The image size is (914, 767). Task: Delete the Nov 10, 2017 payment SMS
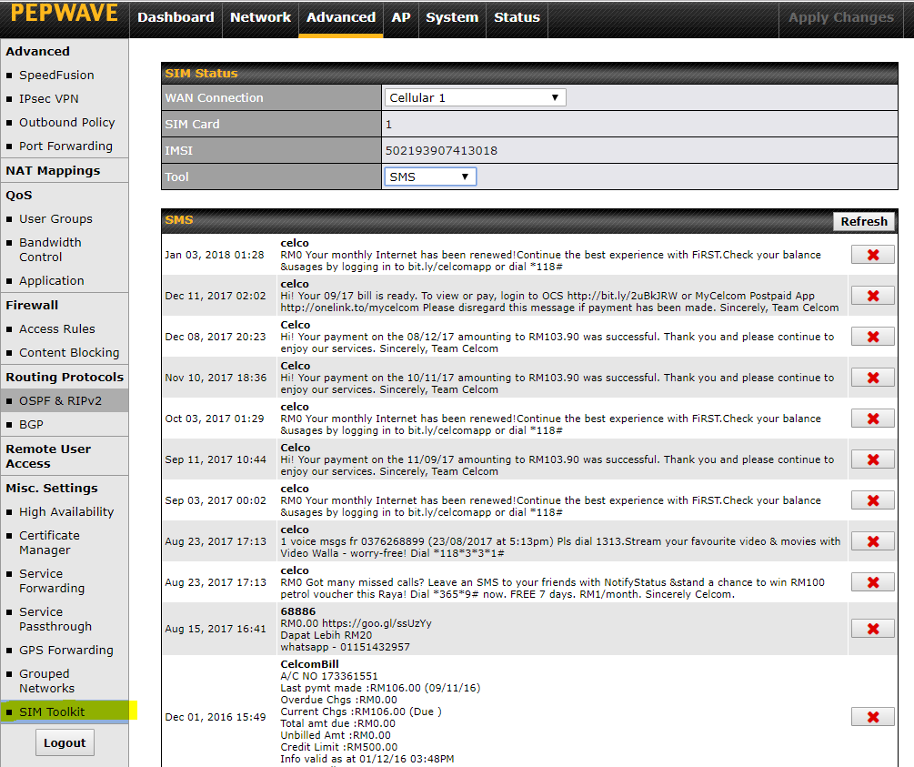click(872, 378)
